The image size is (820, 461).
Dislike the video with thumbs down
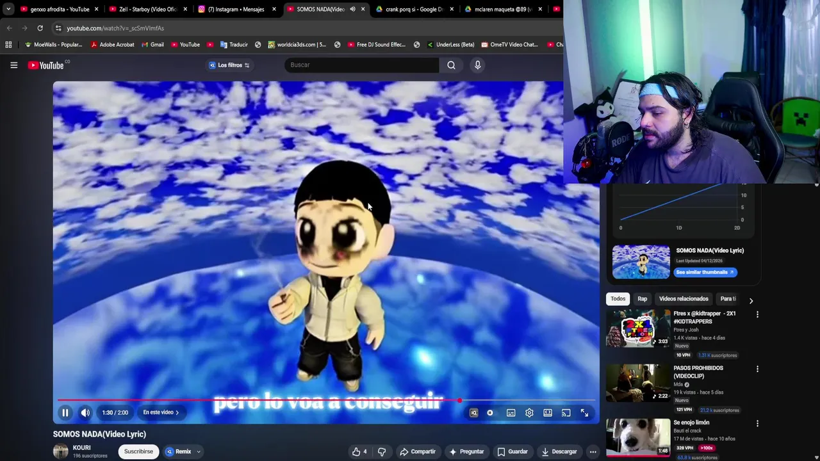click(382, 451)
